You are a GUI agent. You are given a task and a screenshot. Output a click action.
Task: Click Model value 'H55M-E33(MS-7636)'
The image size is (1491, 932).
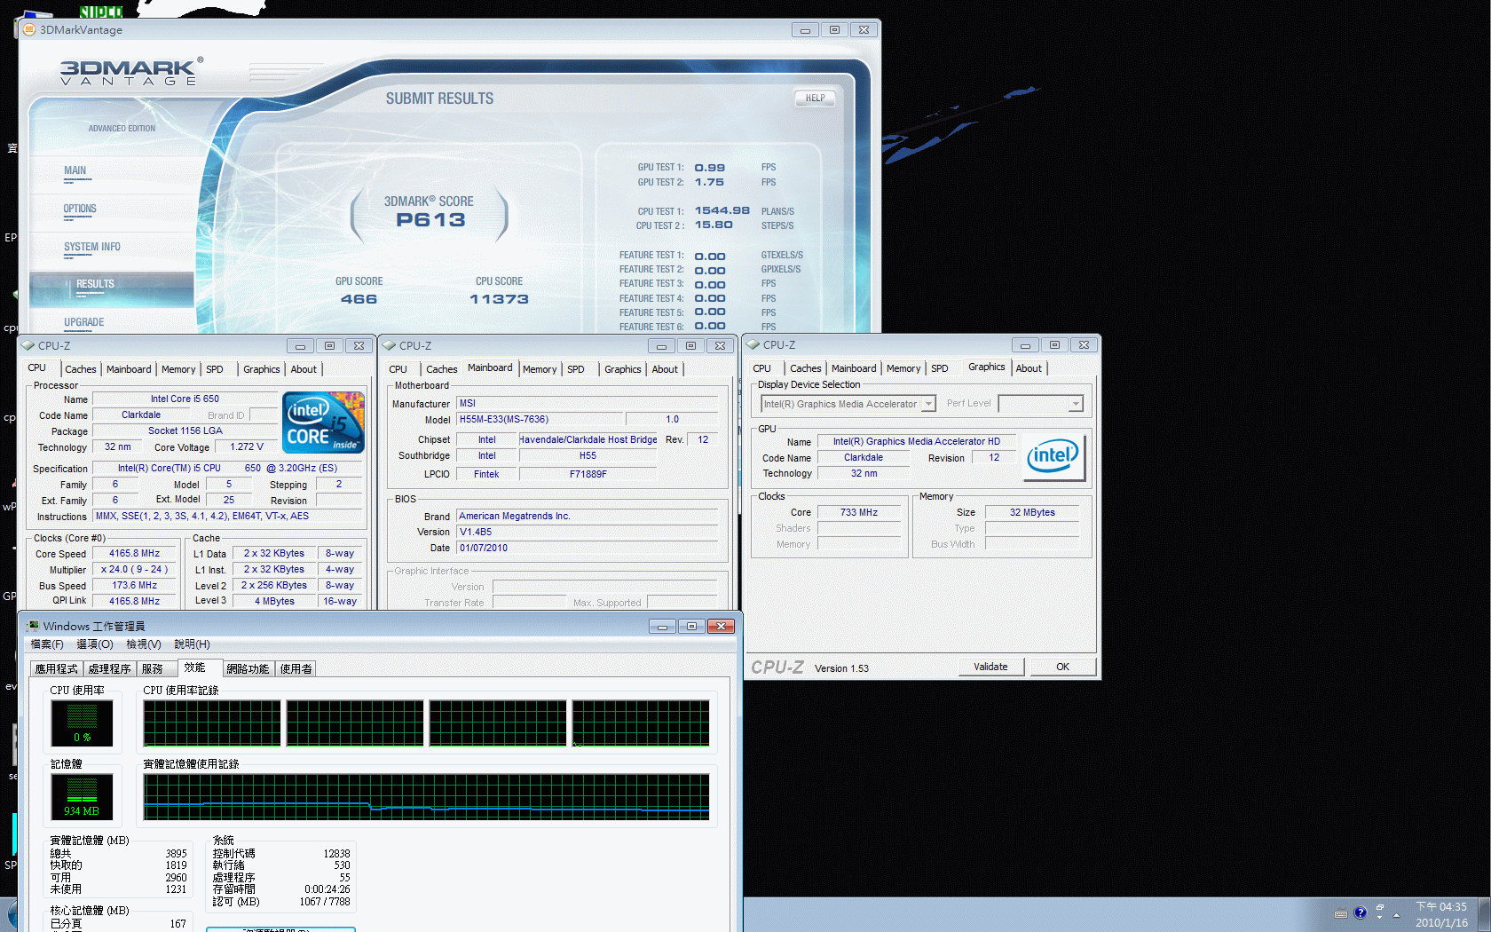click(x=539, y=420)
